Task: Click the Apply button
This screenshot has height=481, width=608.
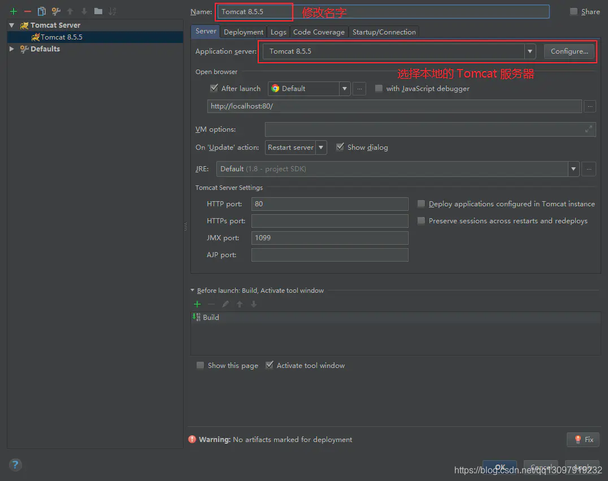Action: [582, 467]
